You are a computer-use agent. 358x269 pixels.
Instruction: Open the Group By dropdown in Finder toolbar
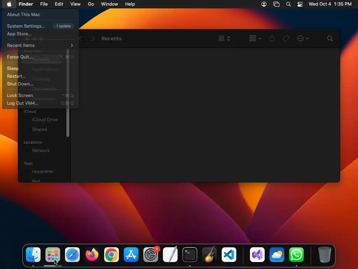click(255, 39)
